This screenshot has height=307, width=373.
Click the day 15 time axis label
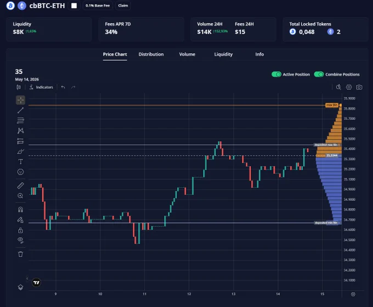click(322, 294)
